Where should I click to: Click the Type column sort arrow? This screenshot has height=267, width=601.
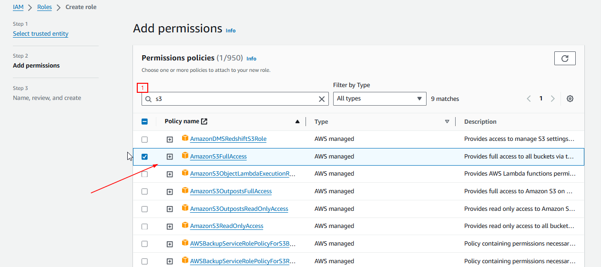click(x=447, y=122)
